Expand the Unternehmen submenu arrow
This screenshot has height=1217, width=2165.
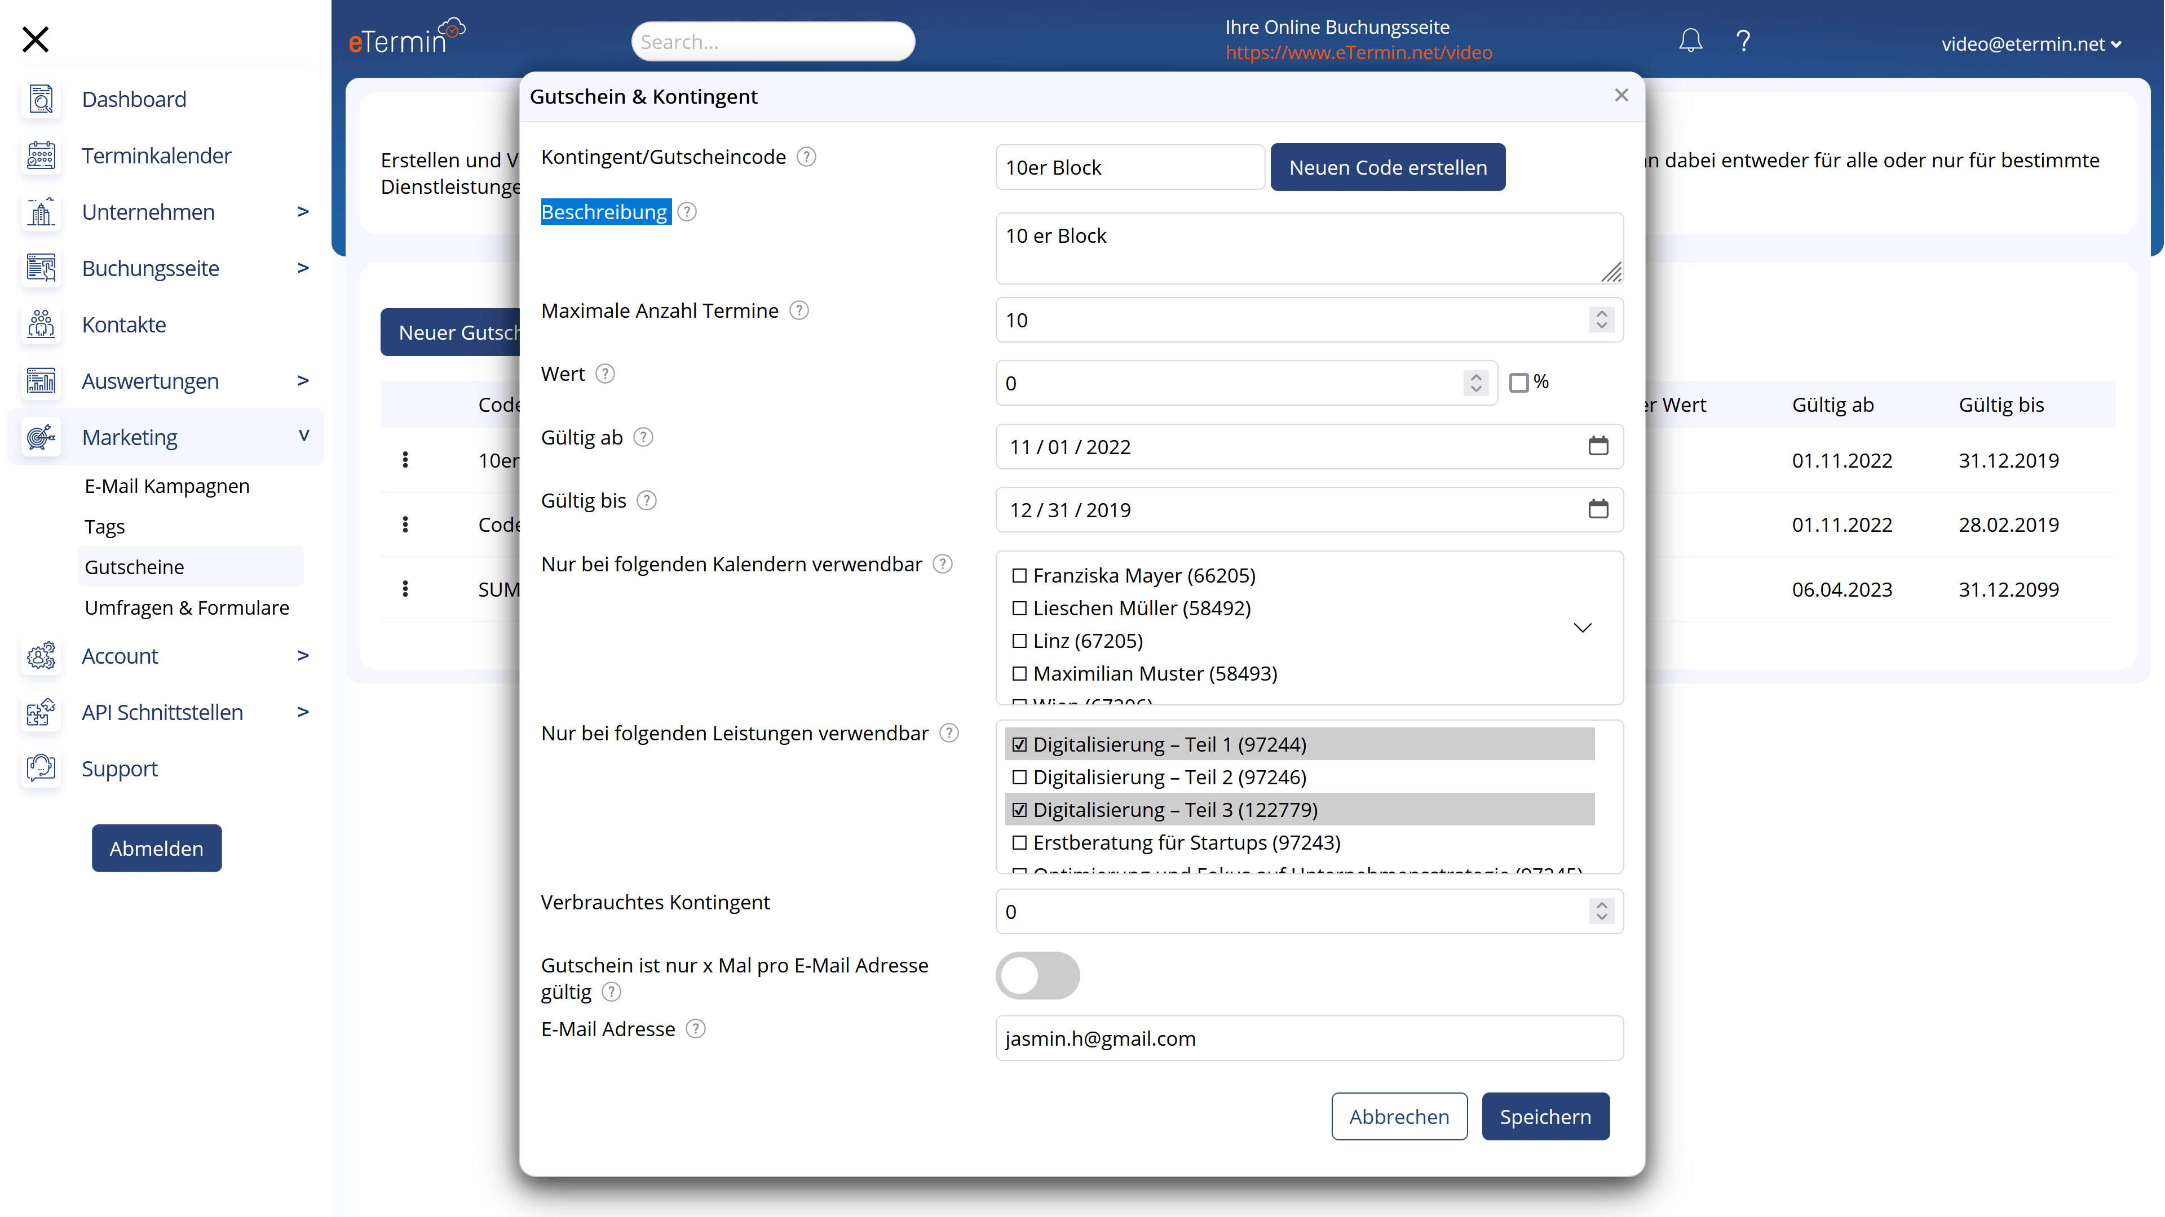(303, 212)
